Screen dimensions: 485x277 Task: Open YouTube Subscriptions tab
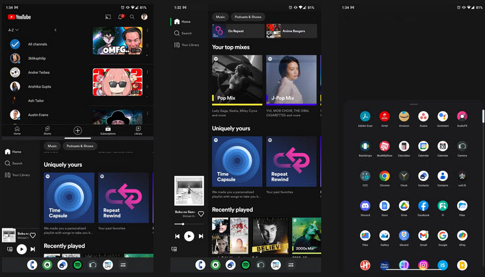tap(108, 130)
